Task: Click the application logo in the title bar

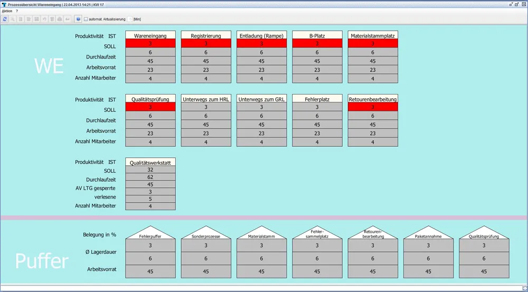Action: pyautogui.click(x=4, y=5)
